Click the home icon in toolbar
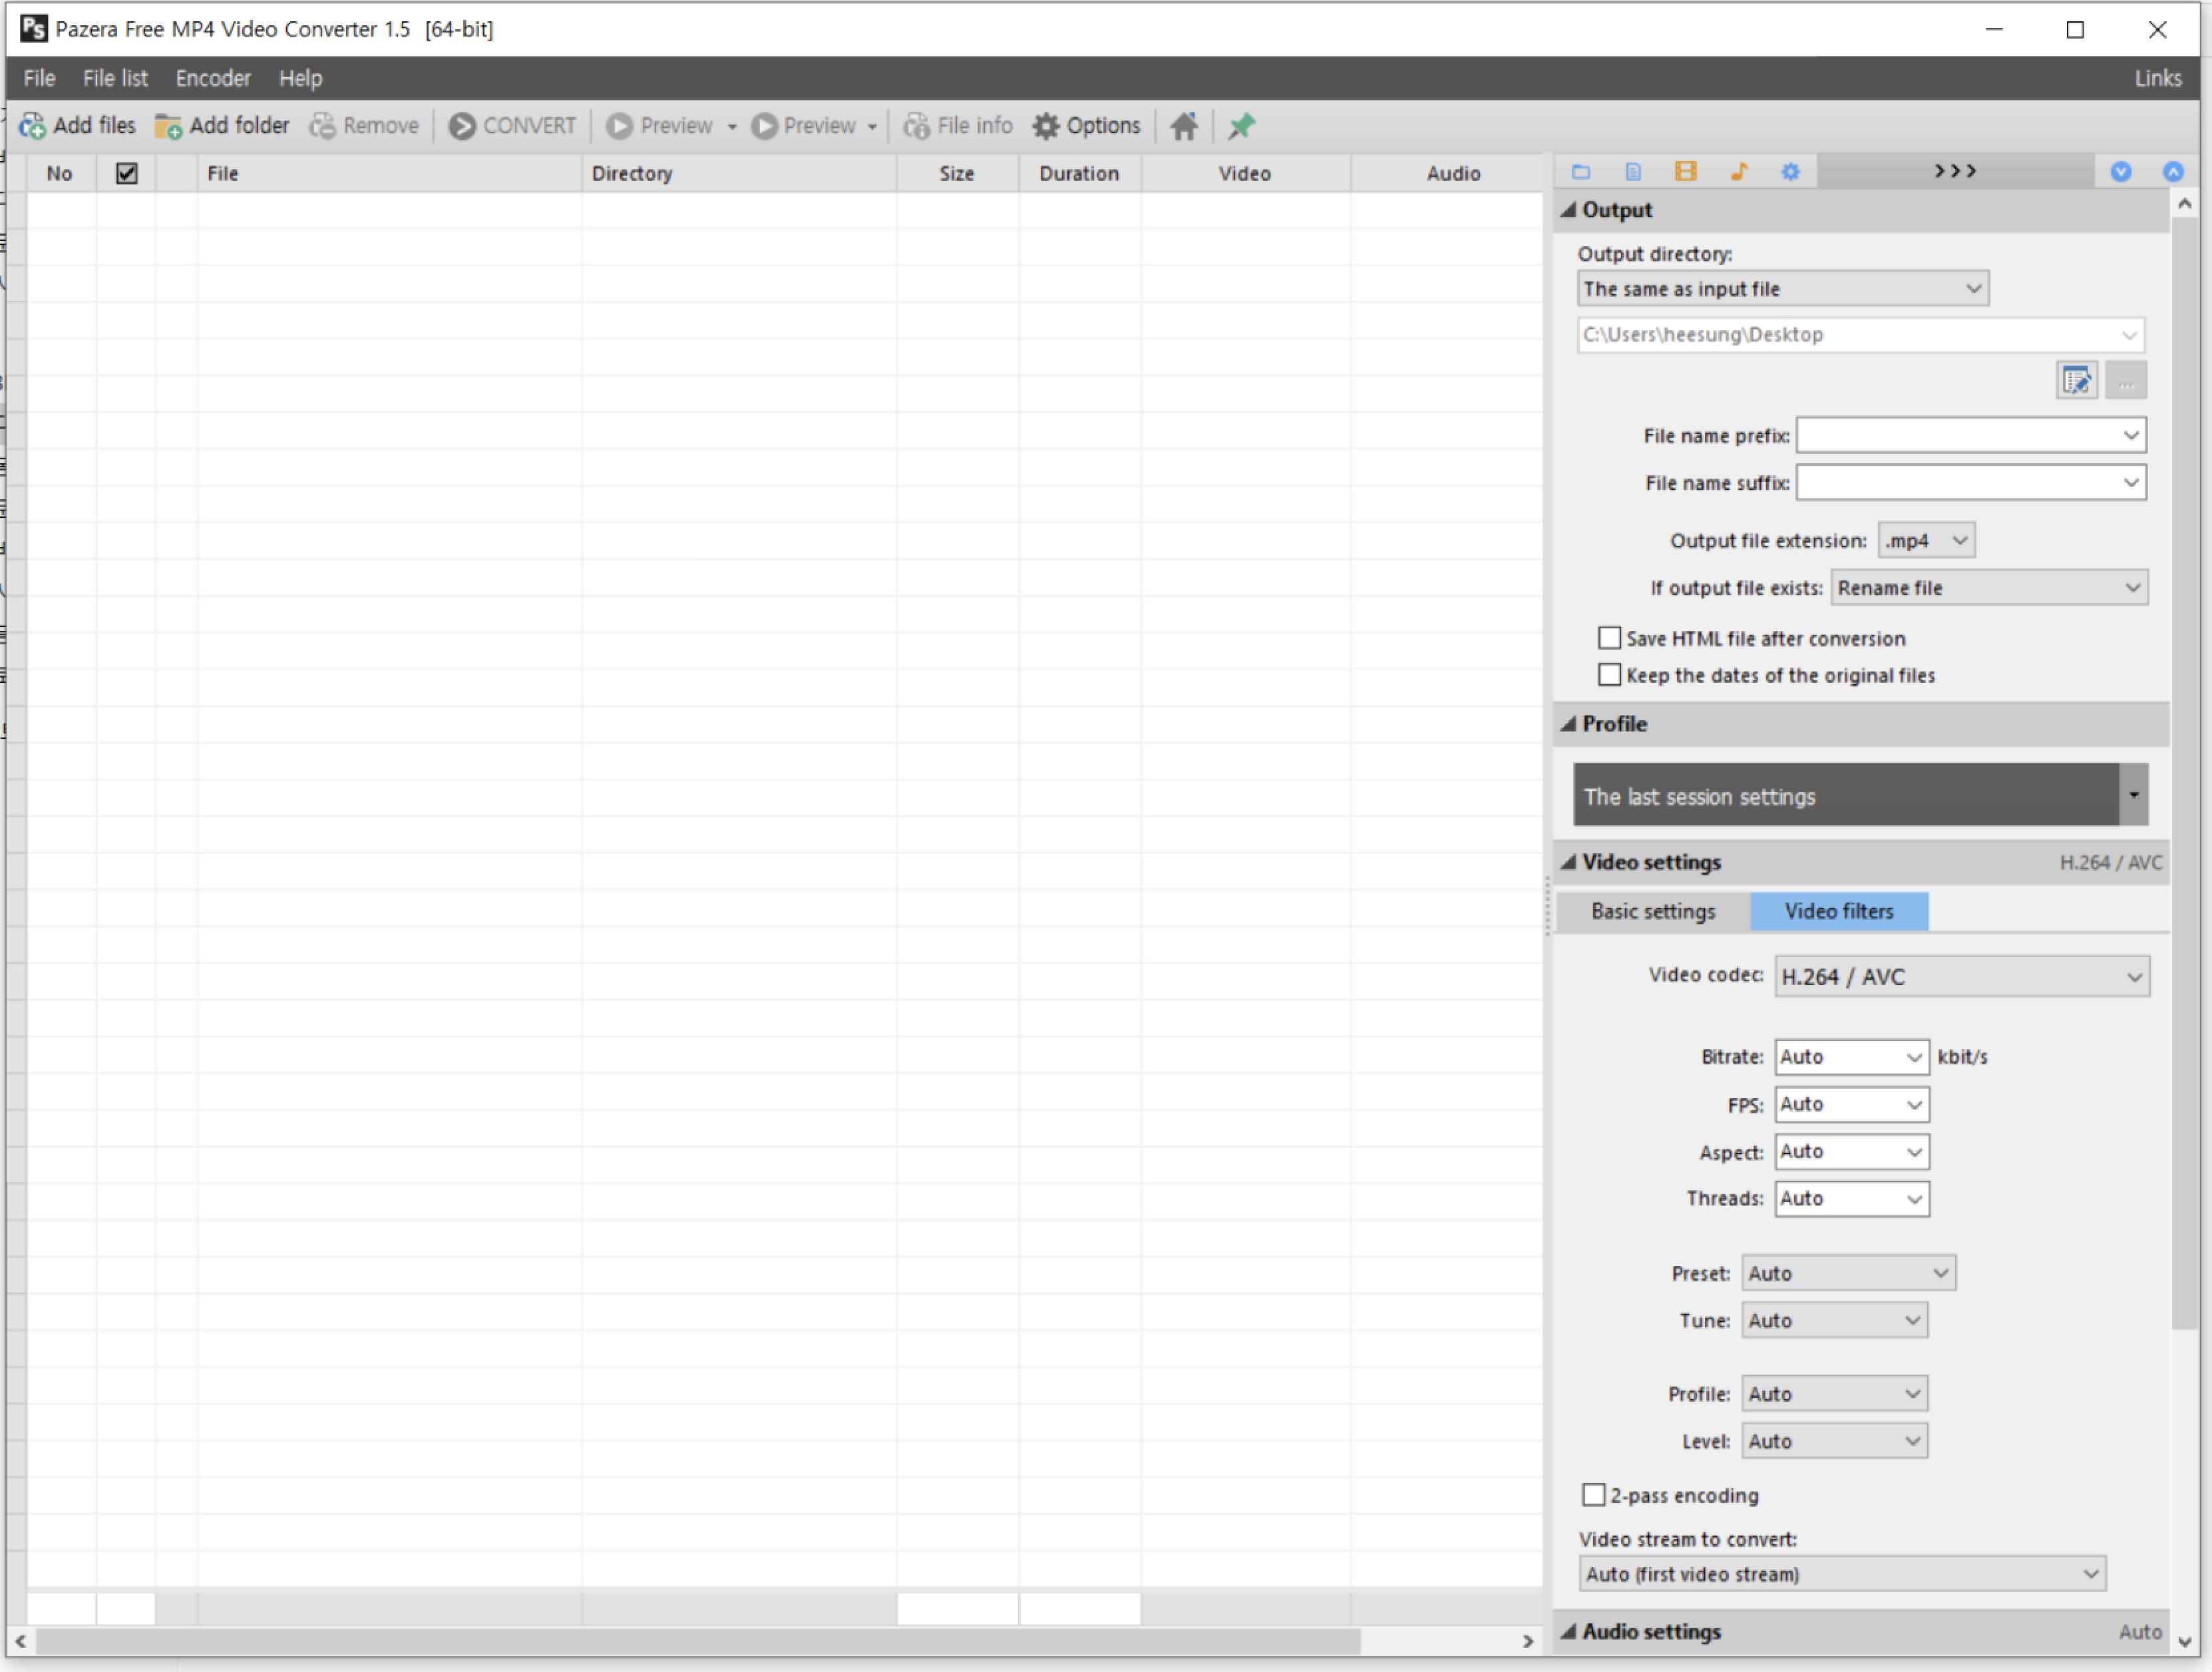The width and height of the screenshot is (2212, 1672). (x=1184, y=126)
